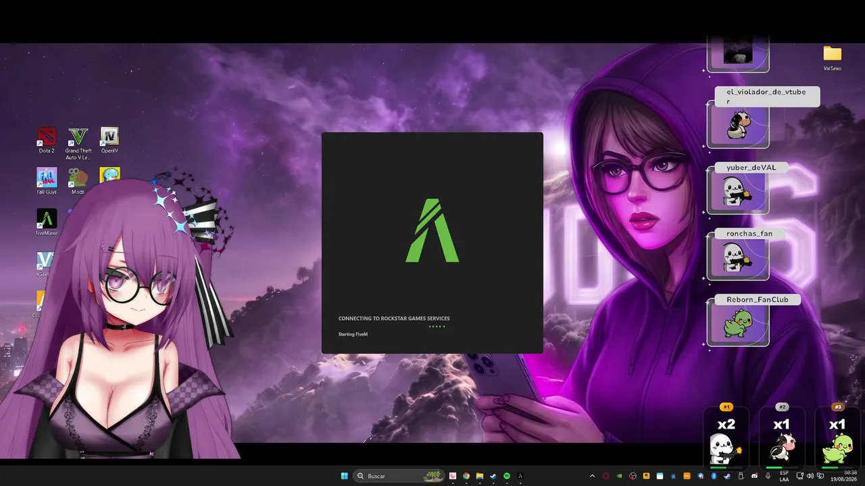This screenshot has width=865, height=486.
Task: Open the ValSexo desktop folder
Action: coord(832,58)
